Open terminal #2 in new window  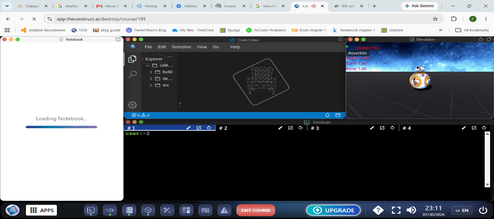point(291,128)
